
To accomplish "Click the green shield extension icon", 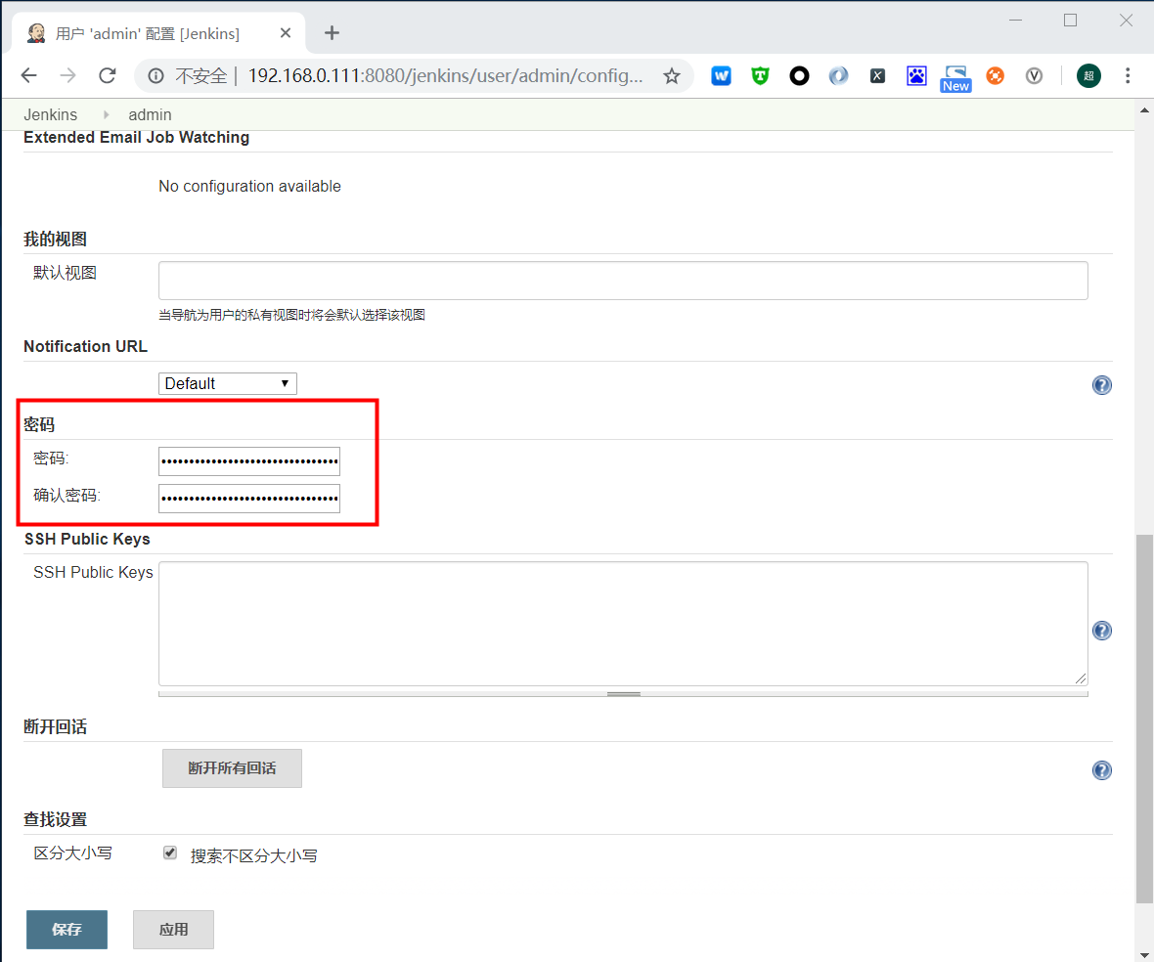I will click(760, 75).
